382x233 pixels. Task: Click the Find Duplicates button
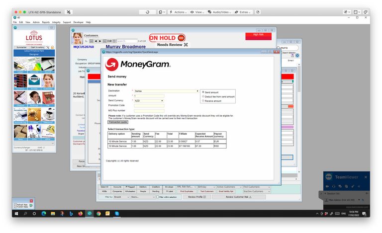(187, 191)
